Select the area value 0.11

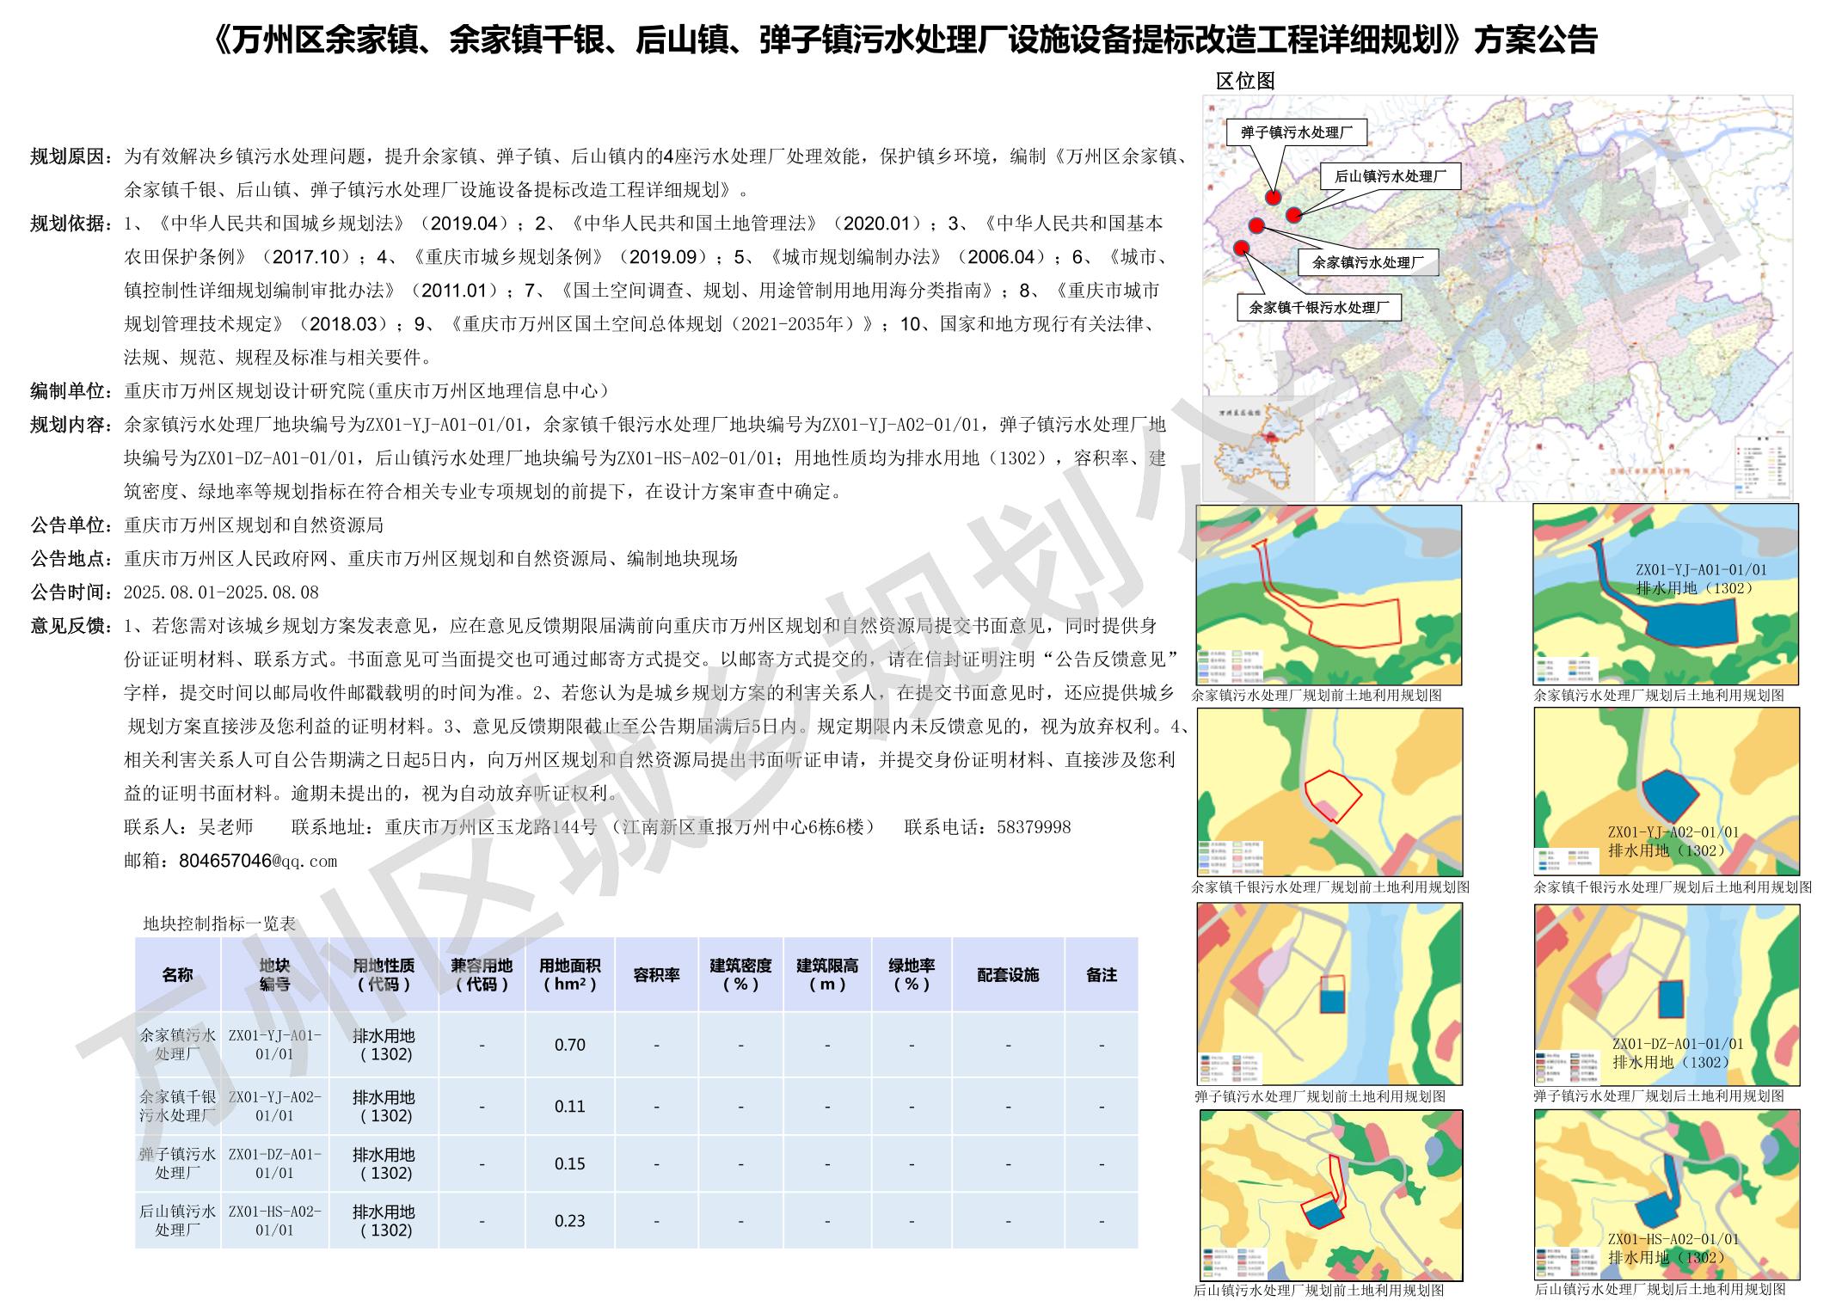(570, 1107)
